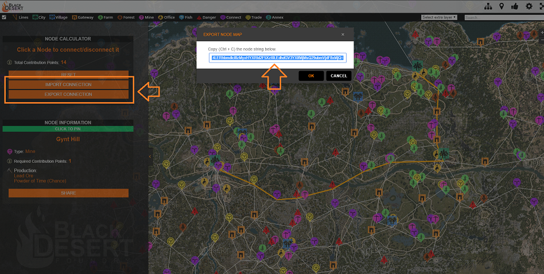Screen dimensions: 544x274
Task: Click CANCEL in Export Node Map dialog
Action: (x=339, y=76)
